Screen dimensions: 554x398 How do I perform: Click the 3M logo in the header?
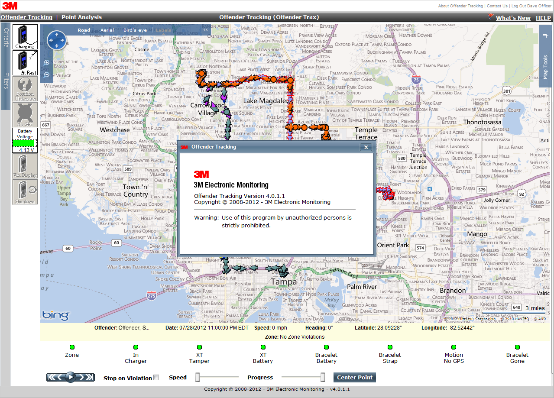pos(10,6)
